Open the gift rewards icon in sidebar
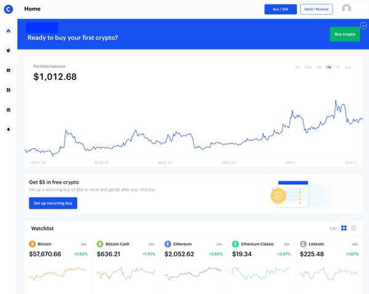This screenshot has height=294, width=369. pyautogui.click(x=9, y=110)
